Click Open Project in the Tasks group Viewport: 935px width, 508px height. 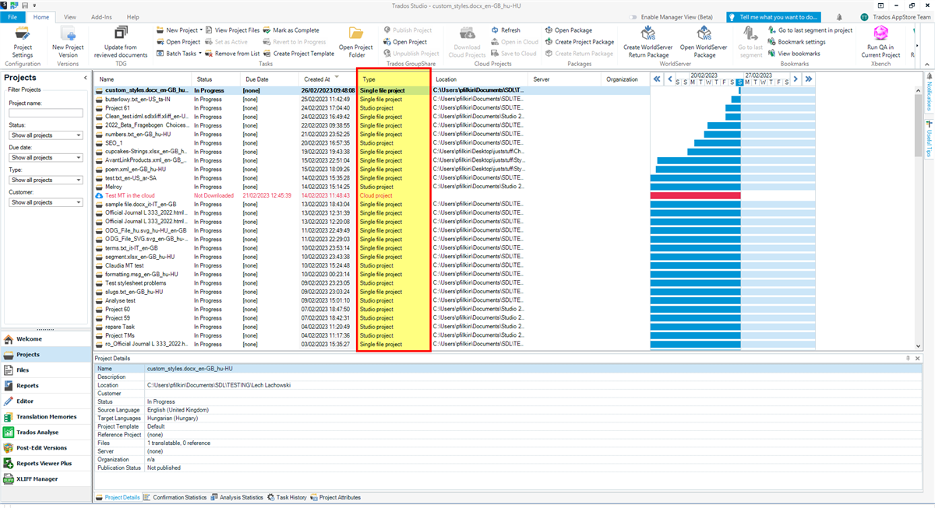point(178,42)
